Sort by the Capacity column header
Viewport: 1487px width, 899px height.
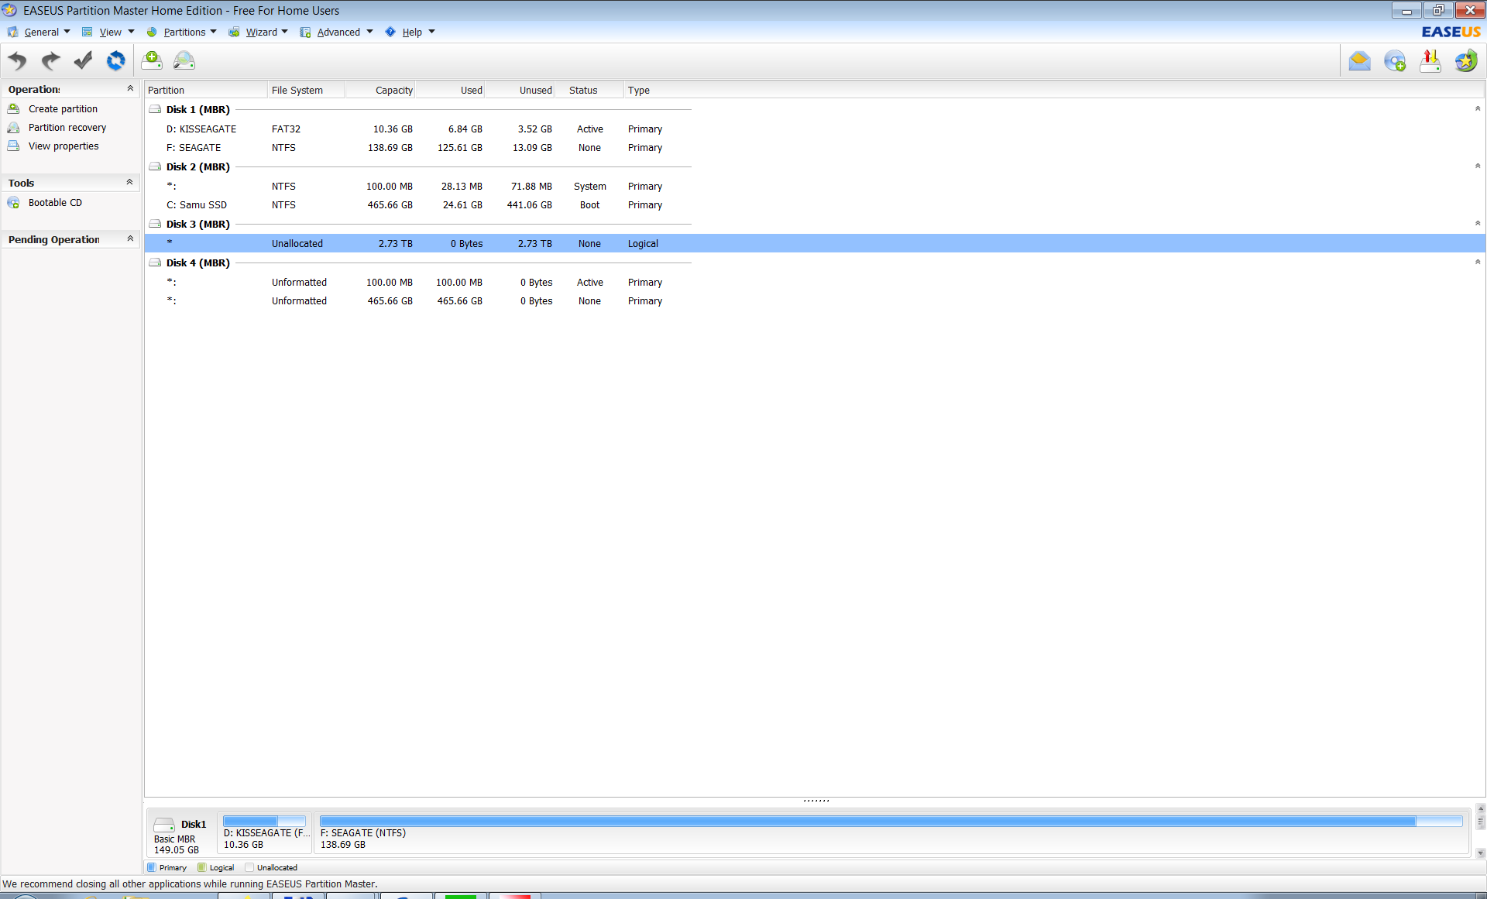[379, 91]
